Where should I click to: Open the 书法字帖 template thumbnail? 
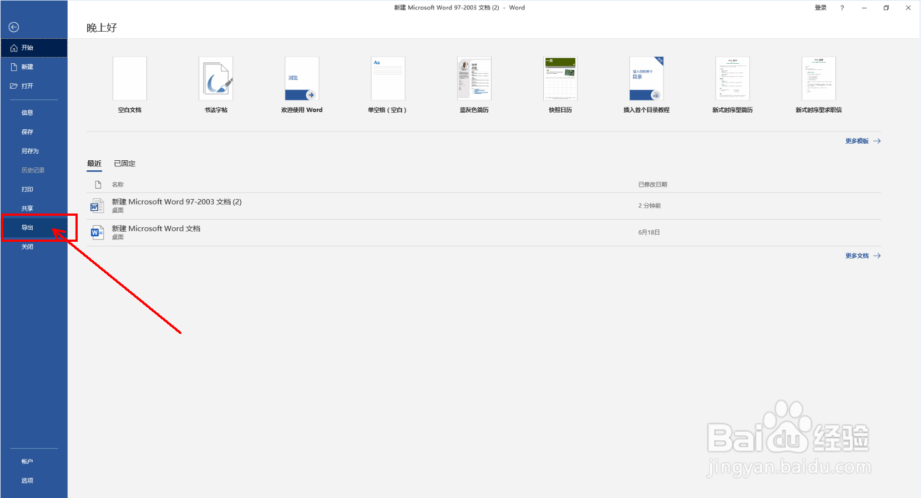click(x=216, y=79)
